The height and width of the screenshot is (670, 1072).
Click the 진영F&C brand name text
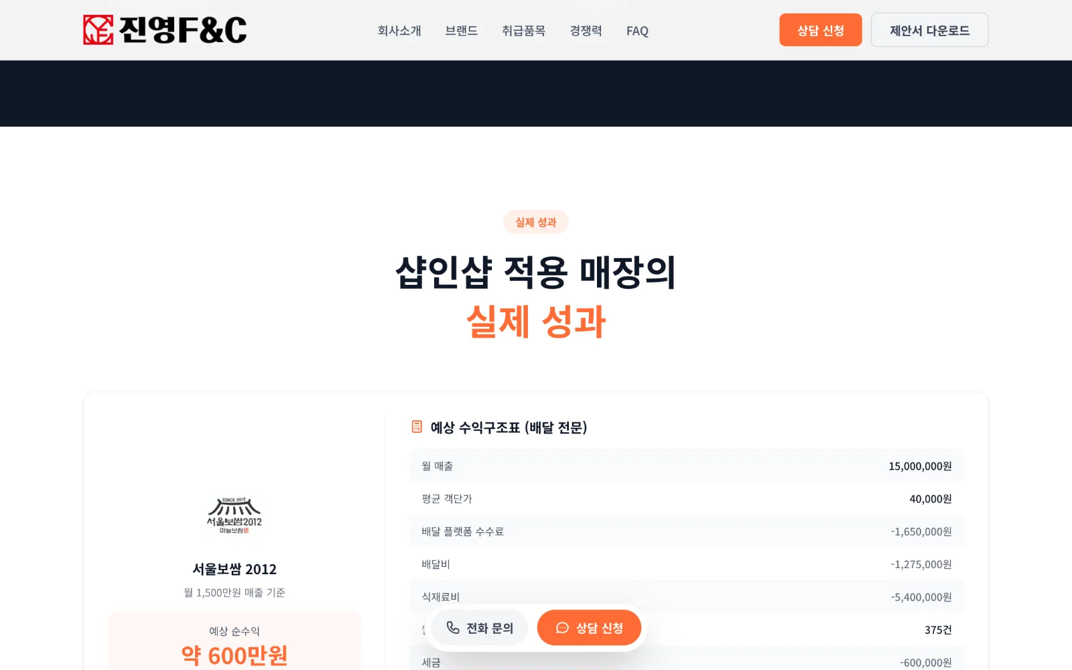183,30
